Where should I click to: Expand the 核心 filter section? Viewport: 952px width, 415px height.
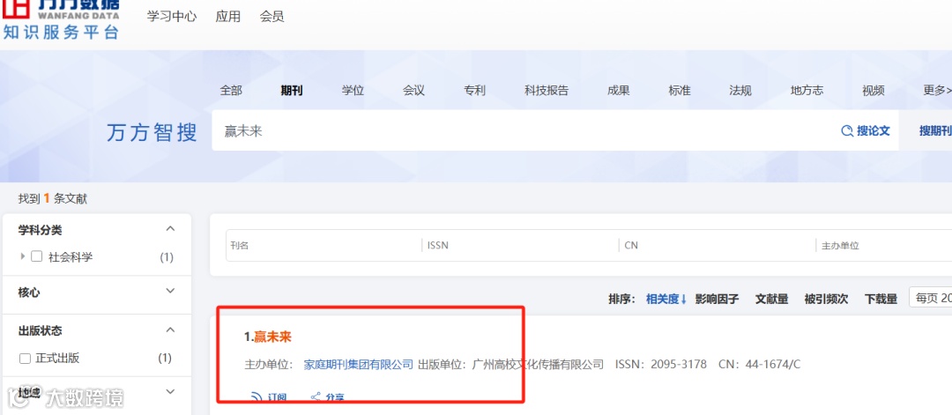coord(170,292)
